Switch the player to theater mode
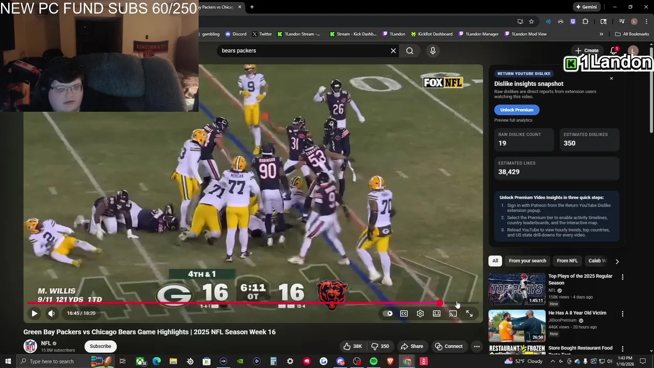This screenshot has width=654, height=368. (x=437, y=313)
